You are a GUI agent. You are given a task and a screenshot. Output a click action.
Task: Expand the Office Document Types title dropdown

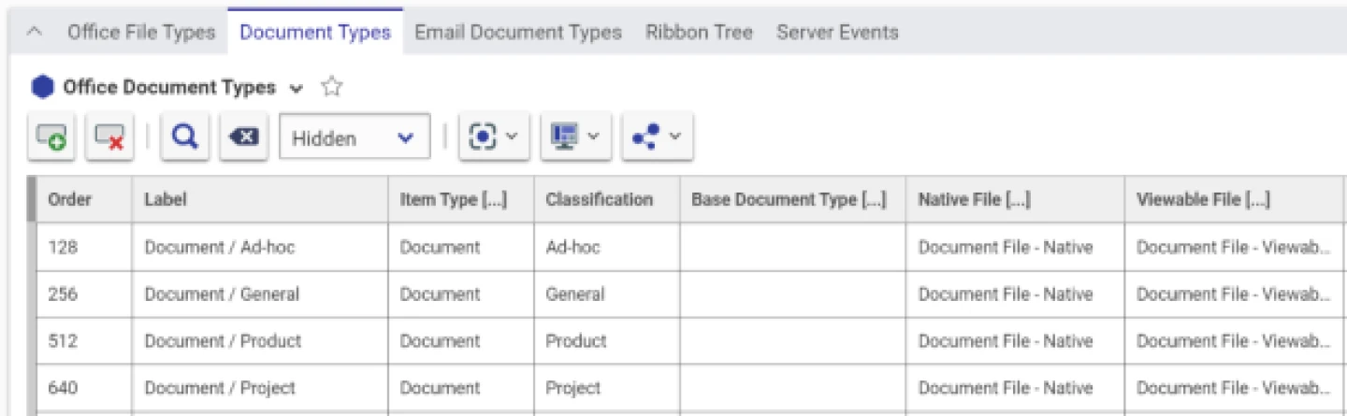point(297,89)
